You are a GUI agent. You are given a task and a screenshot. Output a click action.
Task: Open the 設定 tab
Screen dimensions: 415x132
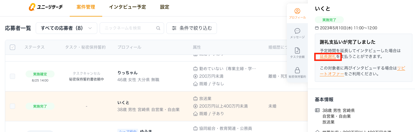tap(165, 7)
